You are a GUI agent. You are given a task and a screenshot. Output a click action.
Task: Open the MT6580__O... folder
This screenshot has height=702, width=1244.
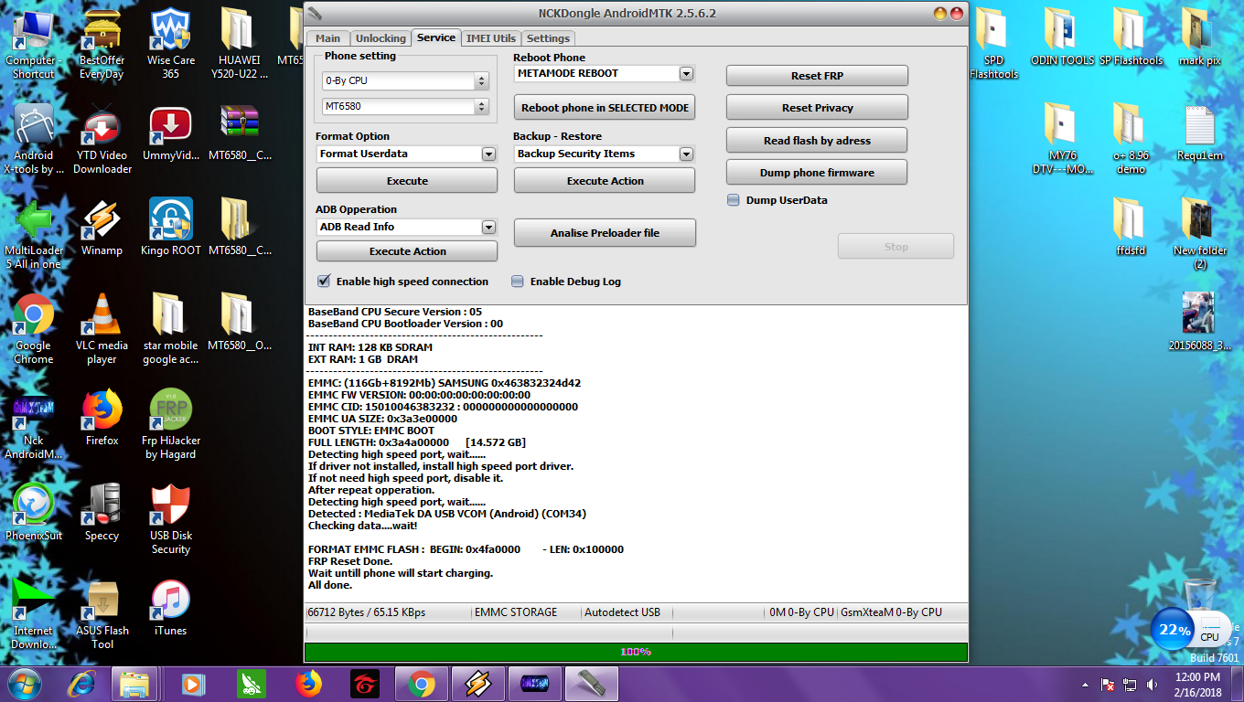coord(239,322)
